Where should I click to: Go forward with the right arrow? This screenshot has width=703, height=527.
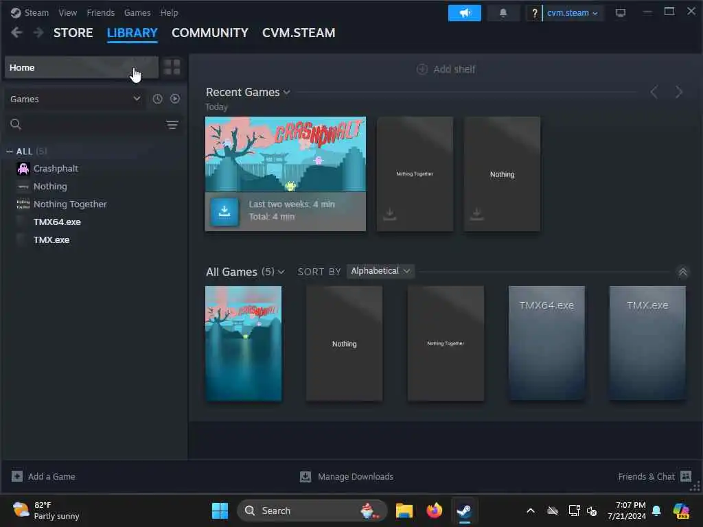(38, 33)
